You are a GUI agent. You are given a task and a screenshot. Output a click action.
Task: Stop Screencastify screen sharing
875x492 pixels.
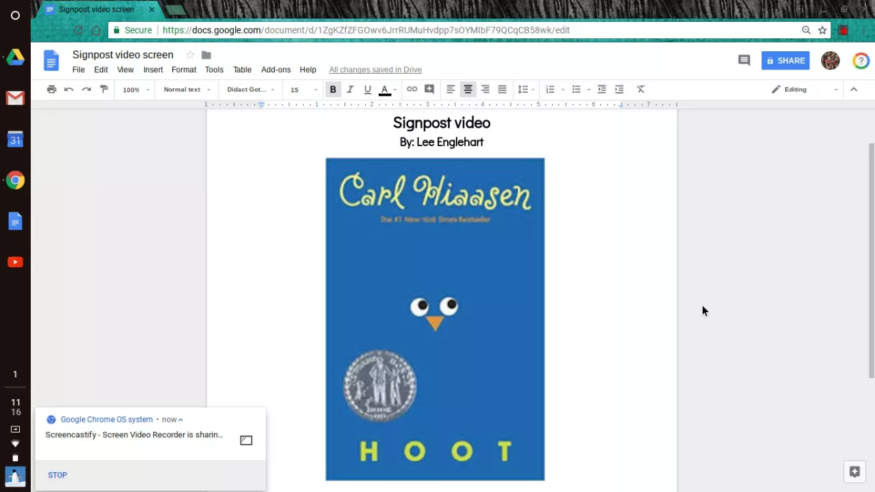pyautogui.click(x=57, y=475)
